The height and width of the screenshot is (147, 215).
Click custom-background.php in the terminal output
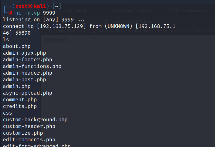[x=35, y=120]
